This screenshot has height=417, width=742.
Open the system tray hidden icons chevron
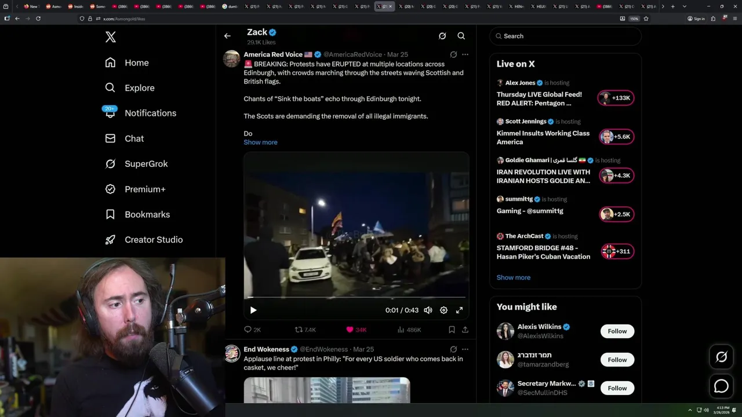[690, 410]
